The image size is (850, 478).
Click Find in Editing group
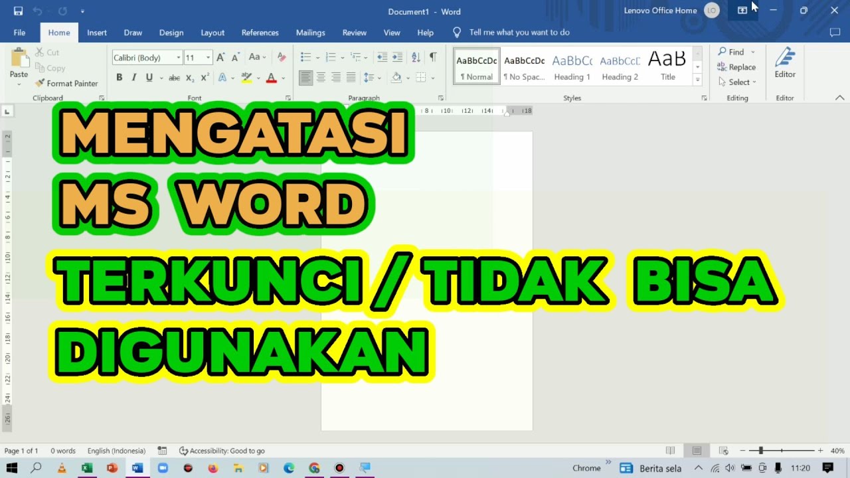731,52
